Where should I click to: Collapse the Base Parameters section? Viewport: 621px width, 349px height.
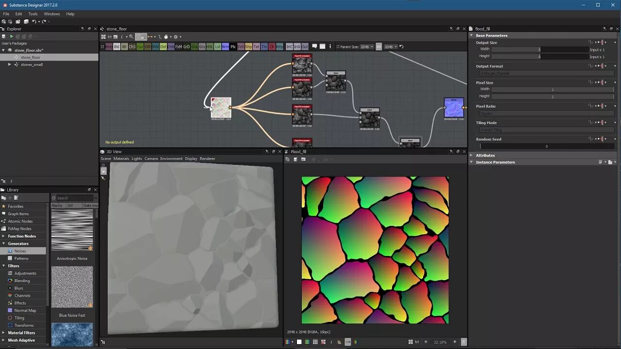tap(471, 35)
